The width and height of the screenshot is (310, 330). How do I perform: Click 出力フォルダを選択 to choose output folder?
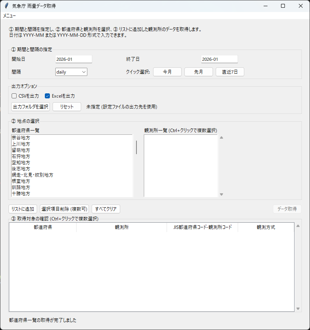tap(30, 107)
